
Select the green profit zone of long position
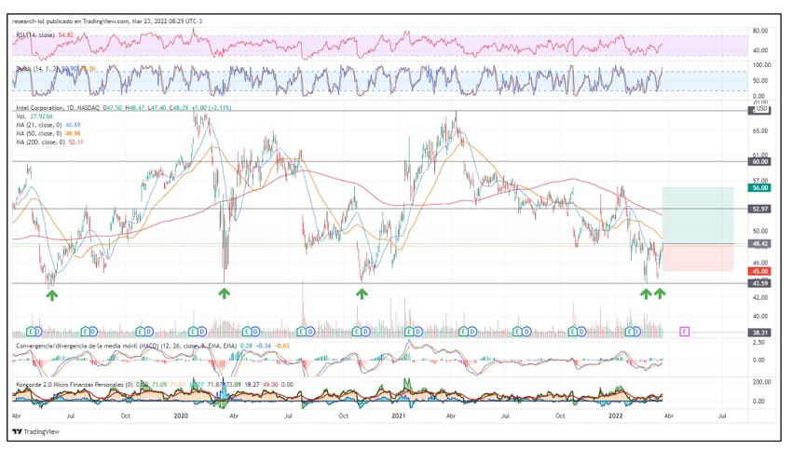pyautogui.click(x=698, y=215)
